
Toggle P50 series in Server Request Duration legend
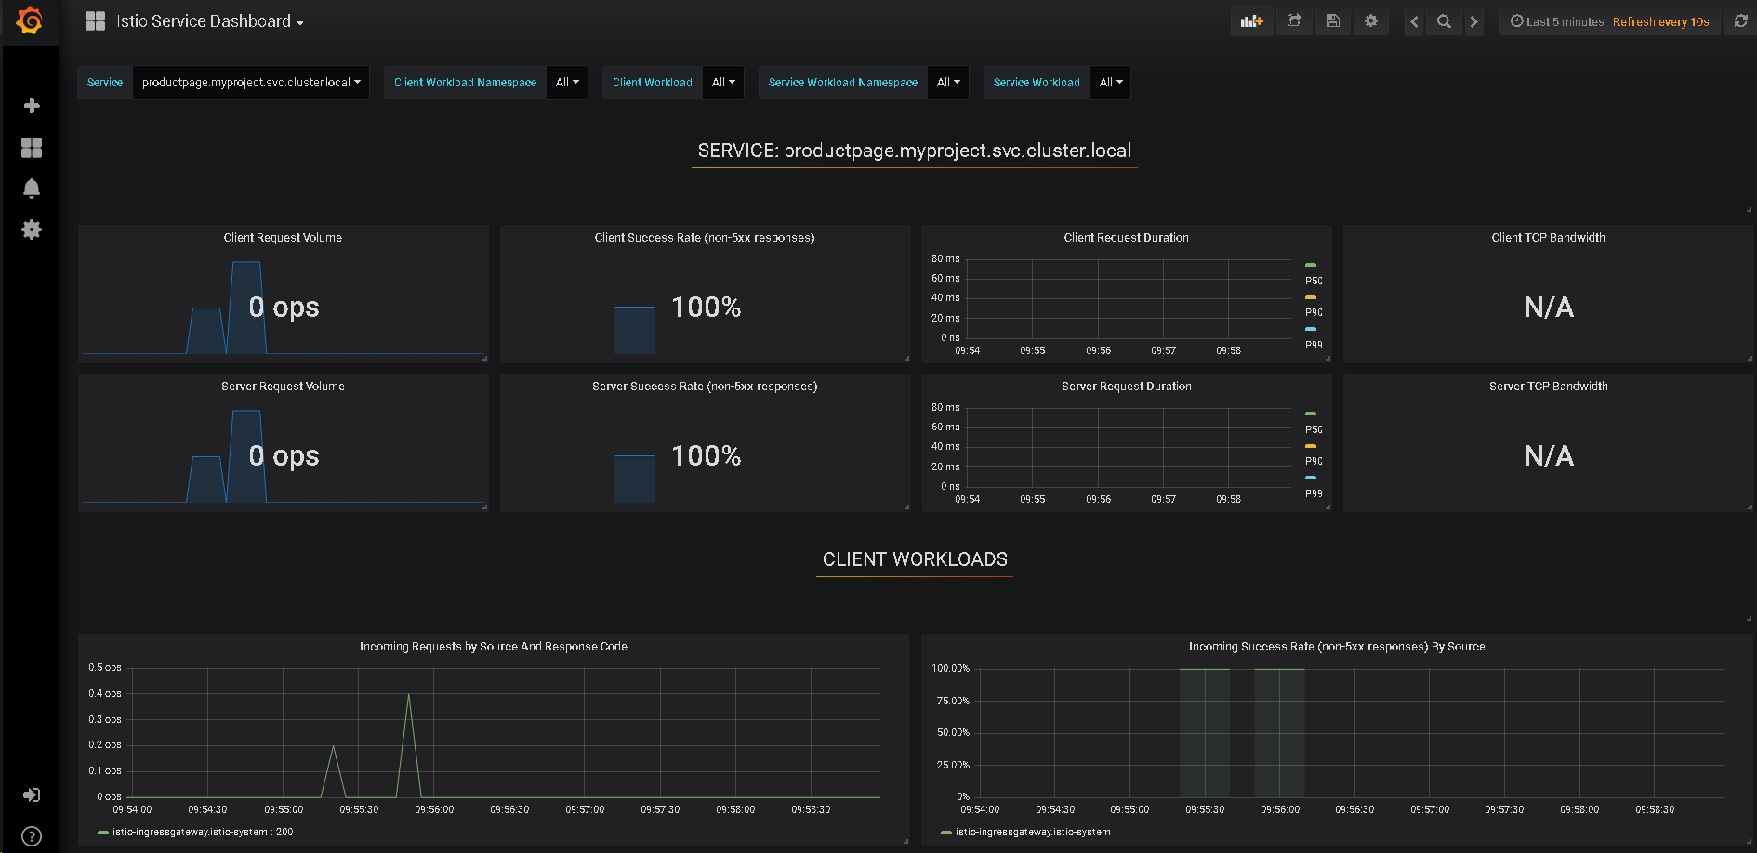(x=1314, y=429)
